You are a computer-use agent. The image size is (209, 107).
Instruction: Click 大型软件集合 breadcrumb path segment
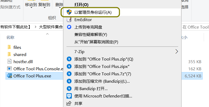[51, 27]
